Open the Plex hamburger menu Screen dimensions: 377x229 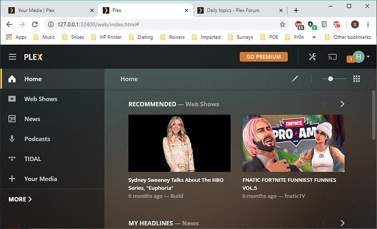point(12,57)
